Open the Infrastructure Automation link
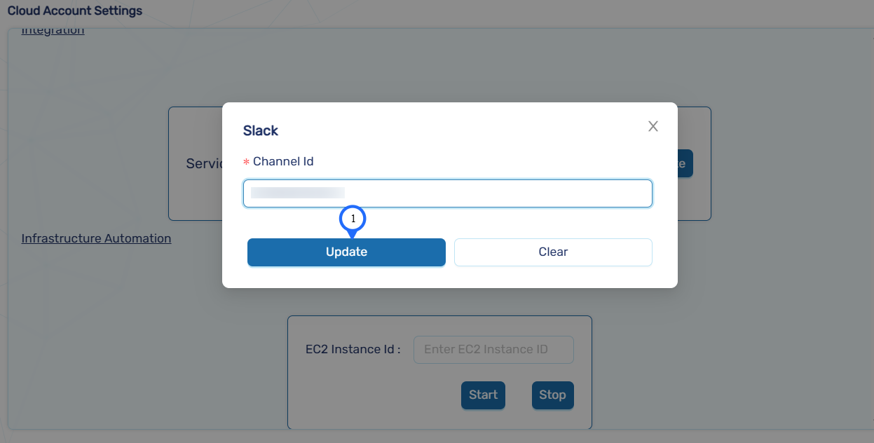The width and height of the screenshot is (874, 443). pos(96,238)
